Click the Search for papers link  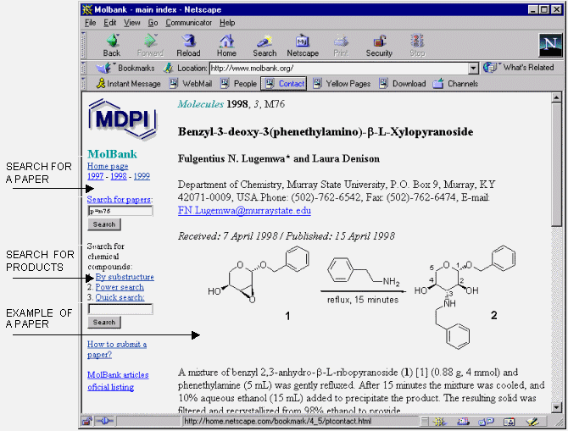(120, 199)
